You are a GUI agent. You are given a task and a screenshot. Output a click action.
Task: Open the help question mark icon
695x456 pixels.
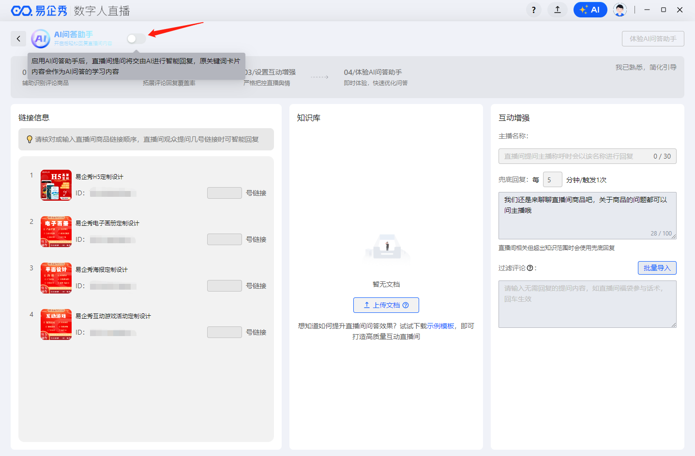(x=533, y=10)
